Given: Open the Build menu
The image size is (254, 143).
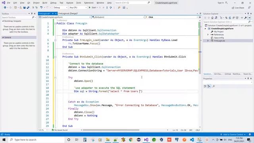Looking at the screenshot, I should point(45,3).
